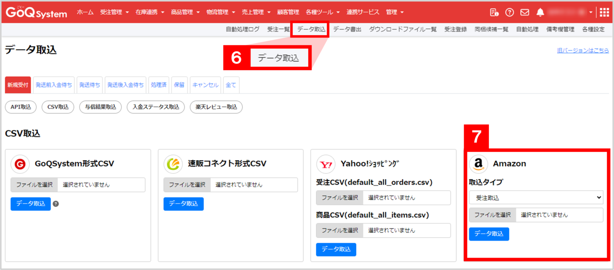Viewport: 614px width, 270px height.
Task: Switch to the 新規受付 tab
Action: tap(18, 85)
